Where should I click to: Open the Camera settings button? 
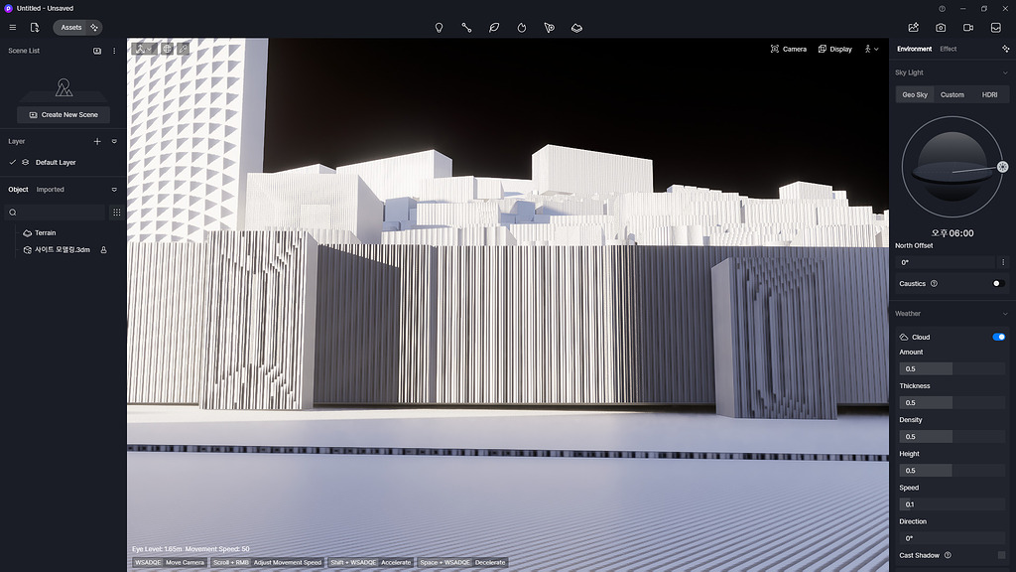[789, 49]
